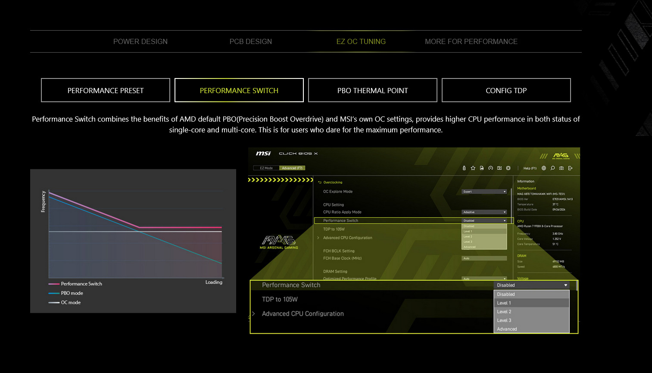Select Level 3 in small BIOS dropdown
Viewport: 652px width, 373px height.
[484, 242]
